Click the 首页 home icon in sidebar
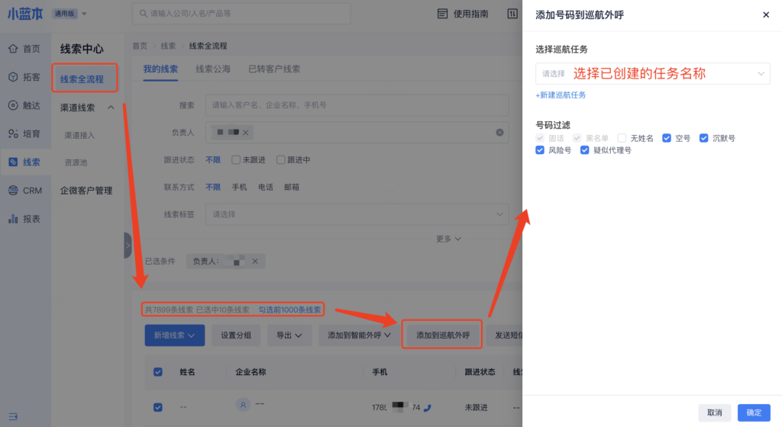This screenshot has width=782, height=427. pyautogui.click(x=14, y=49)
